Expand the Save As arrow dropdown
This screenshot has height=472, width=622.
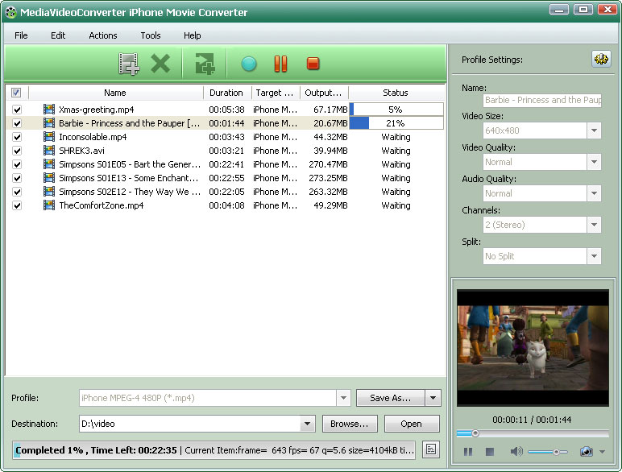click(x=433, y=398)
